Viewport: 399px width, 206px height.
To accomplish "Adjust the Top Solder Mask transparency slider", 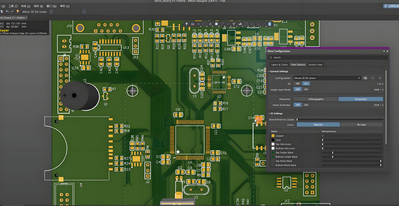I will pyautogui.click(x=352, y=153).
